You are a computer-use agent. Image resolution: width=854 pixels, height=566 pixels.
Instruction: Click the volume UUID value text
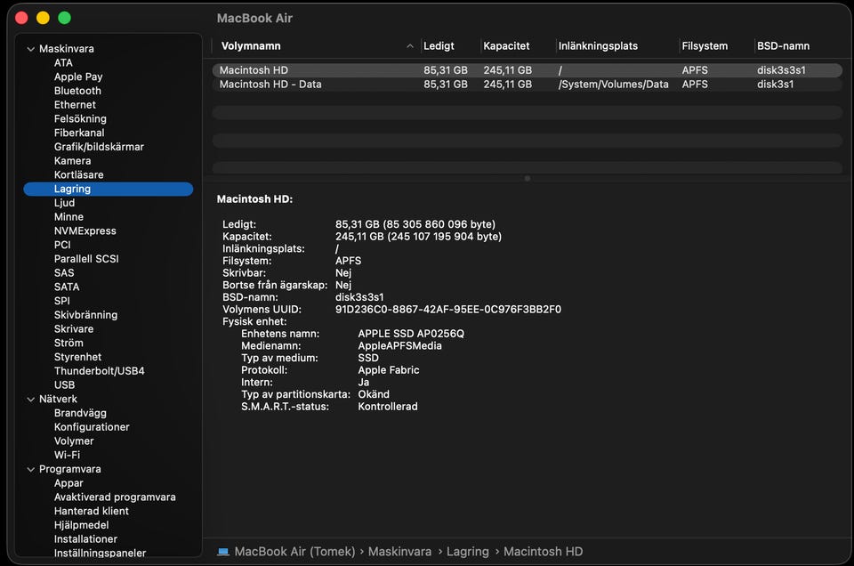click(447, 310)
